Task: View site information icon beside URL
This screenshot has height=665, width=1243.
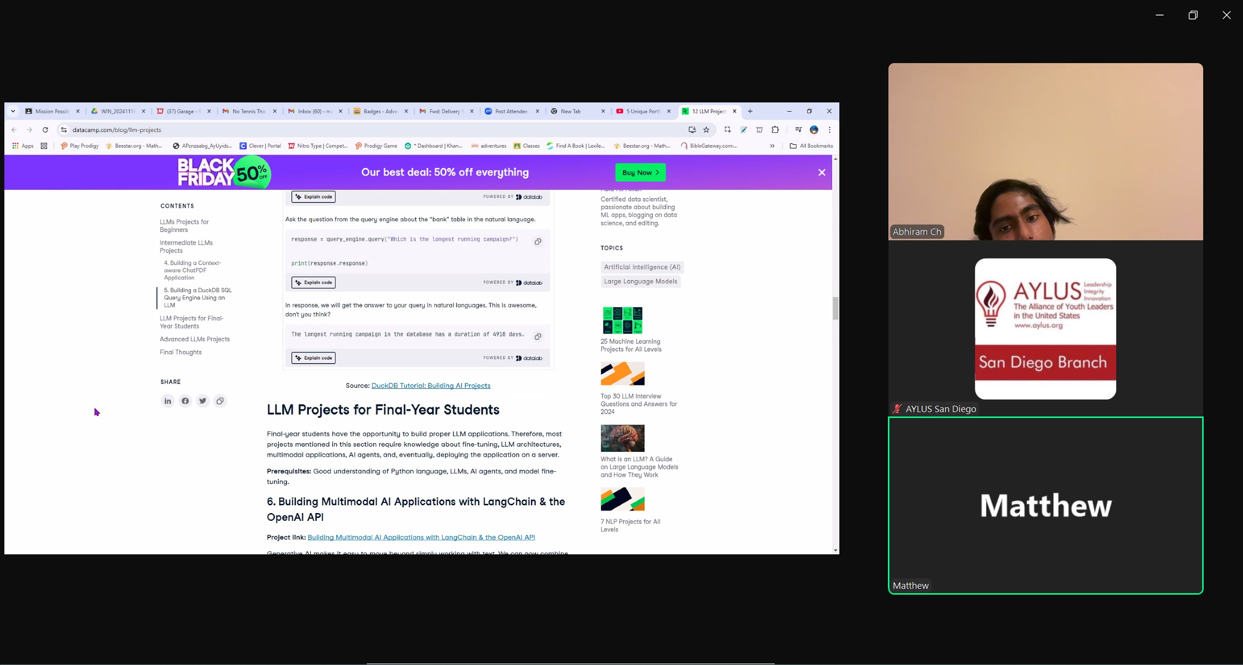Action: [x=64, y=130]
